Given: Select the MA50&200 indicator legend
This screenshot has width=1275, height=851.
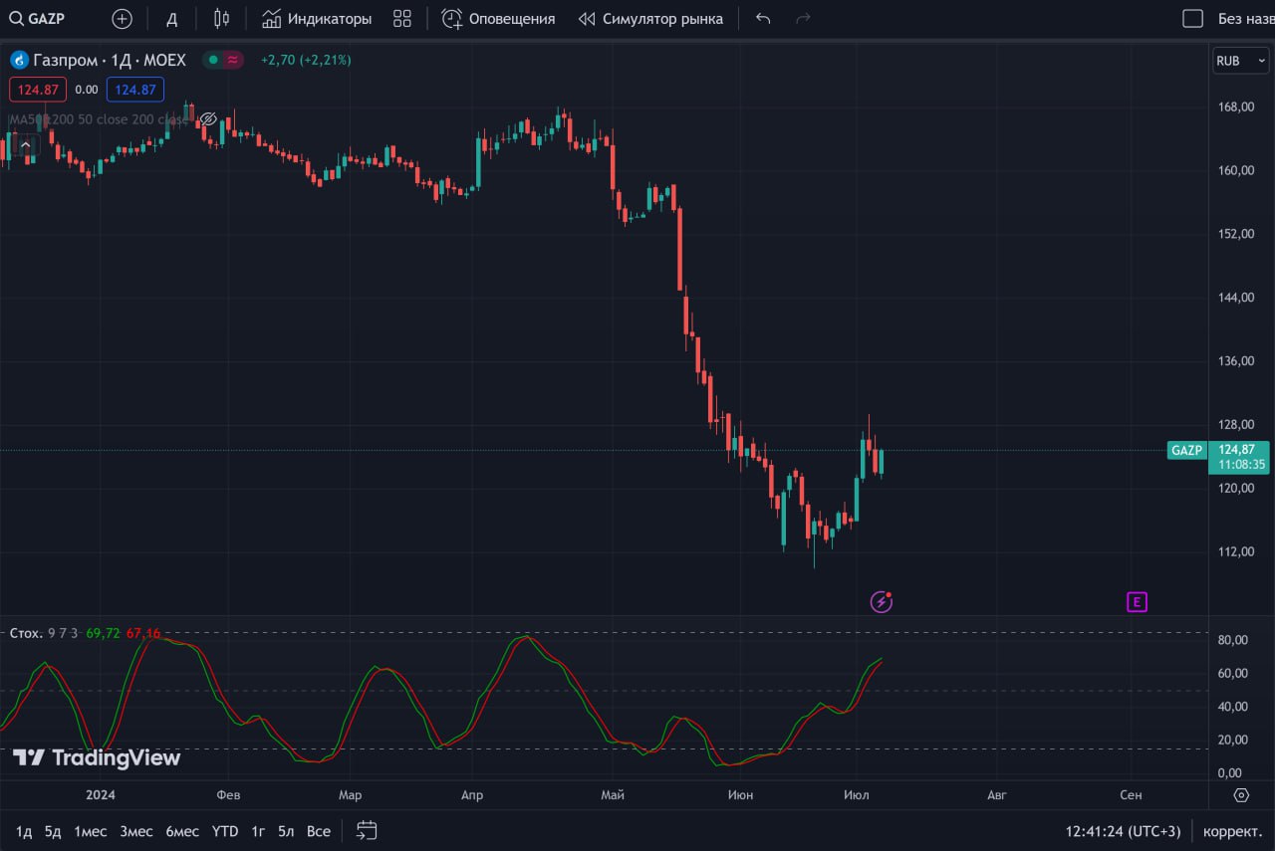Looking at the screenshot, I should tap(98, 119).
